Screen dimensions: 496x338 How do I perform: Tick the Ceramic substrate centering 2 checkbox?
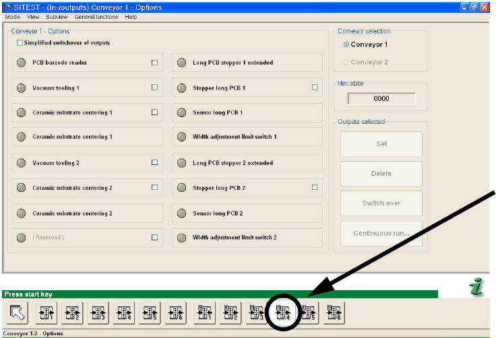click(154, 187)
